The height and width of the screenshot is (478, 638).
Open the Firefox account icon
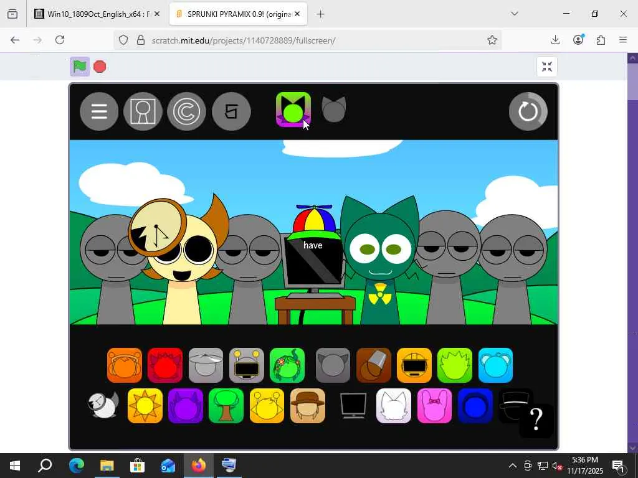tap(578, 40)
